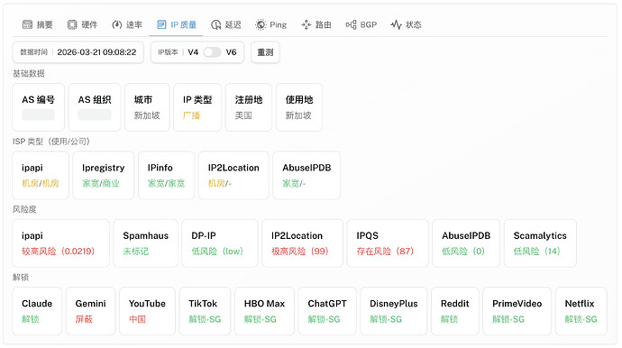The image size is (622, 348).
Task: Click the Spamhaus 未标记 value
Action: [x=135, y=252]
